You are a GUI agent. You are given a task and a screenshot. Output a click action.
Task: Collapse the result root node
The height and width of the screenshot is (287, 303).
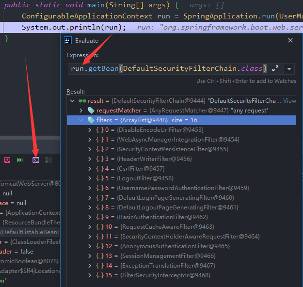pos(72,101)
